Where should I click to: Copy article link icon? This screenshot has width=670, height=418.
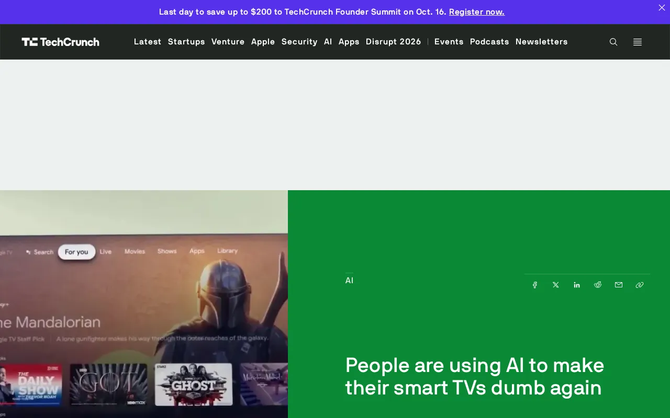(x=640, y=285)
